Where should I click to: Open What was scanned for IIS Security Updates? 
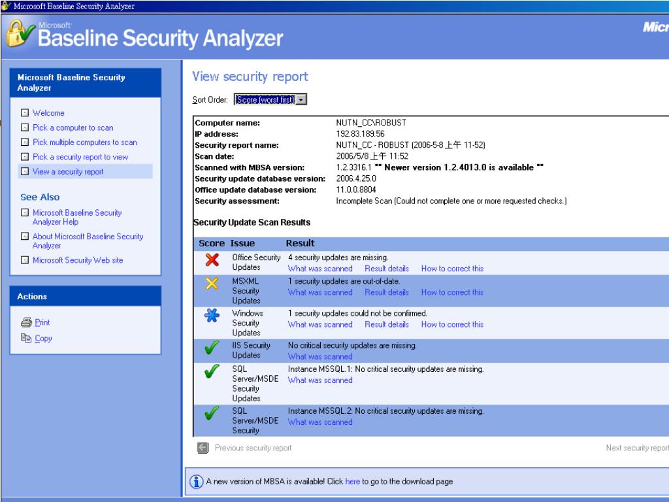click(320, 356)
